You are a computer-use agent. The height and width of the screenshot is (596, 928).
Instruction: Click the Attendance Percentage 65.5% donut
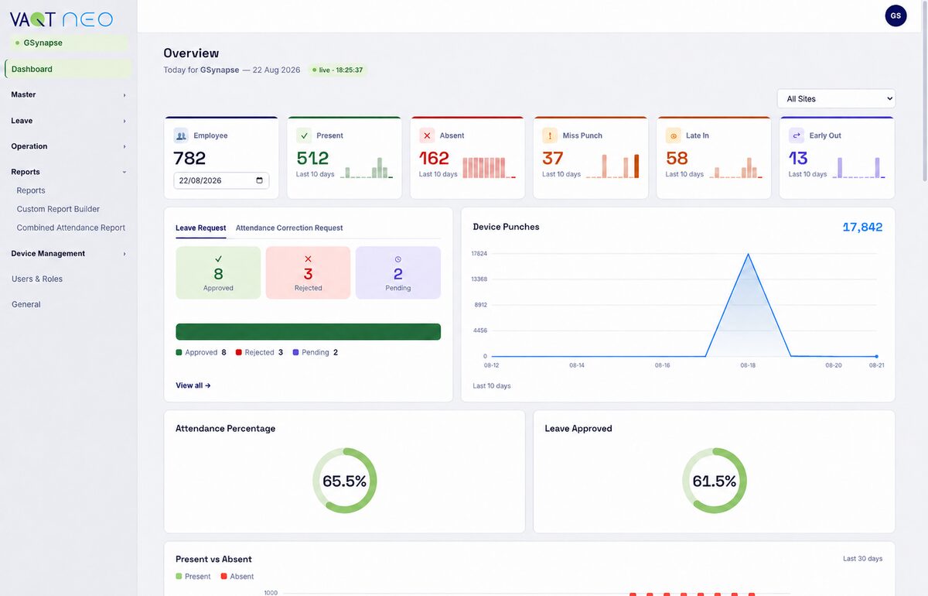[x=344, y=481]
